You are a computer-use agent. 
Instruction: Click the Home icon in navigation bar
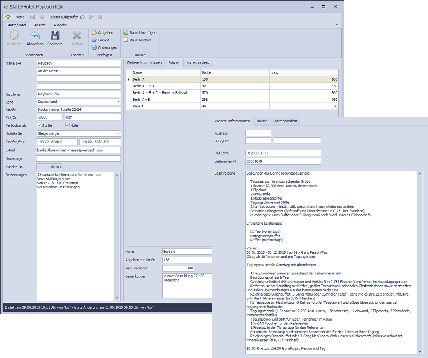(x=8, y=17)
